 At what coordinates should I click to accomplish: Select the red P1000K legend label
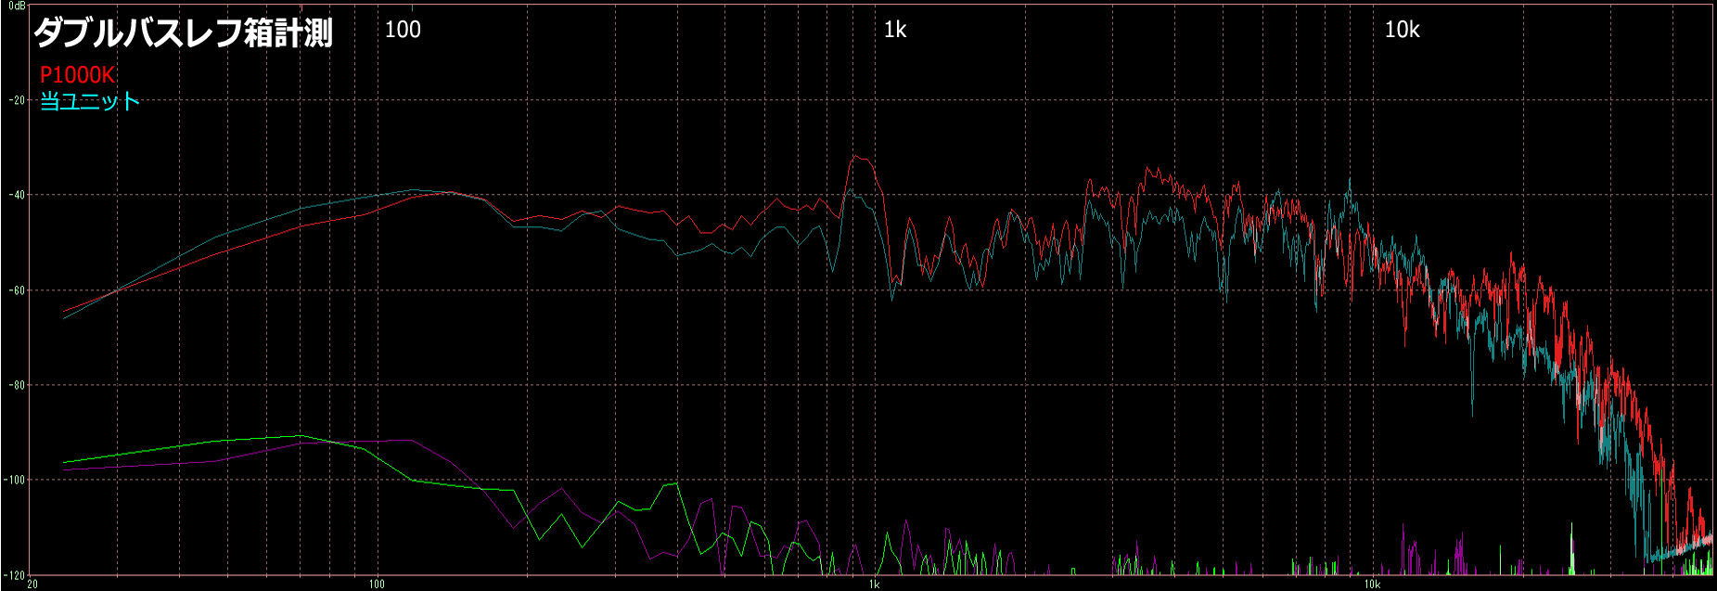click(78, 76)
